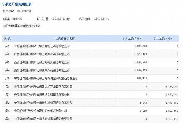Select sell amount 1,265,460

(x=172, y=111)
